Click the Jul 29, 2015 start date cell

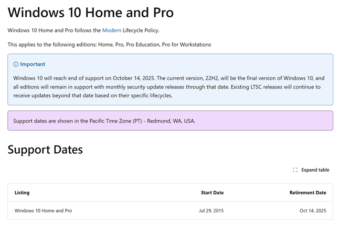(211, 210)
